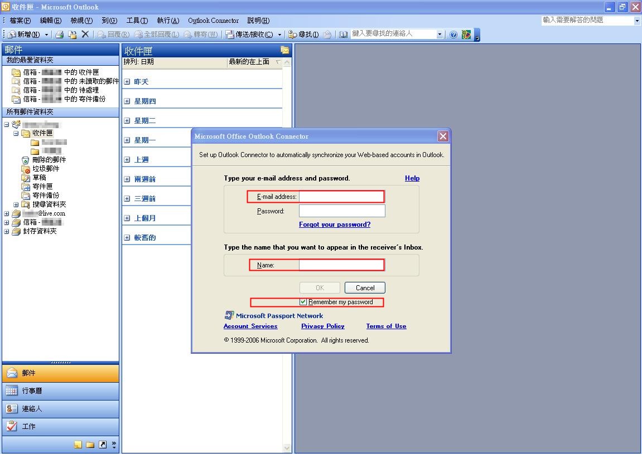
Task: Expand the Tuesday (星期二) message group
Action: click(127, 121)
